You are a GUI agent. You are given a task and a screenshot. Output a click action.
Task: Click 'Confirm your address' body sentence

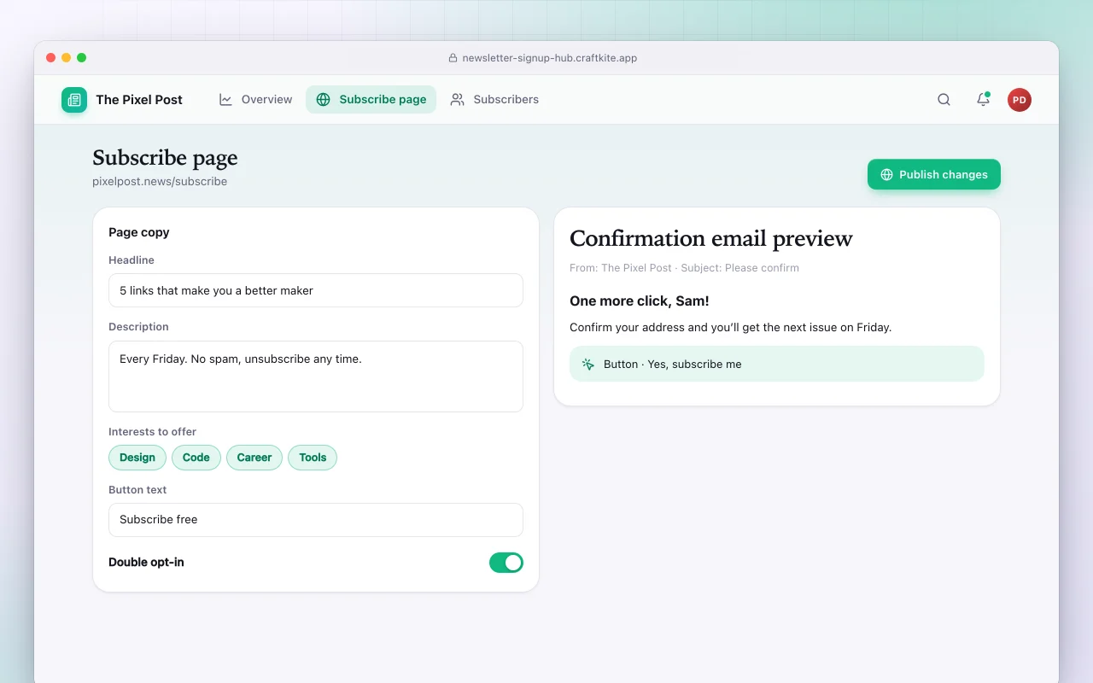pyautogui.click(x=730, y=327)
